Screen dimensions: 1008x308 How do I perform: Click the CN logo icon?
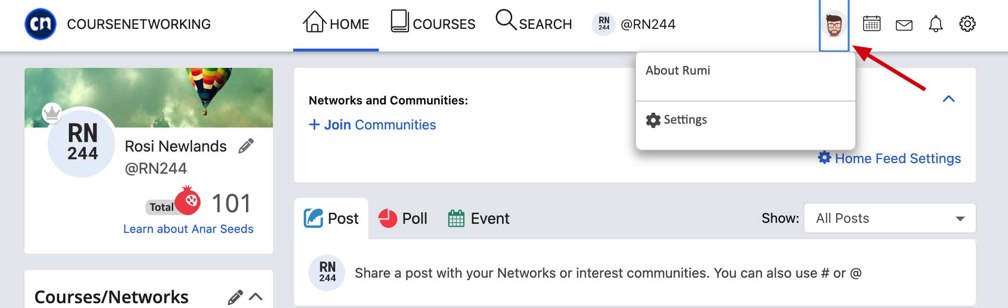tap(40, 24)
